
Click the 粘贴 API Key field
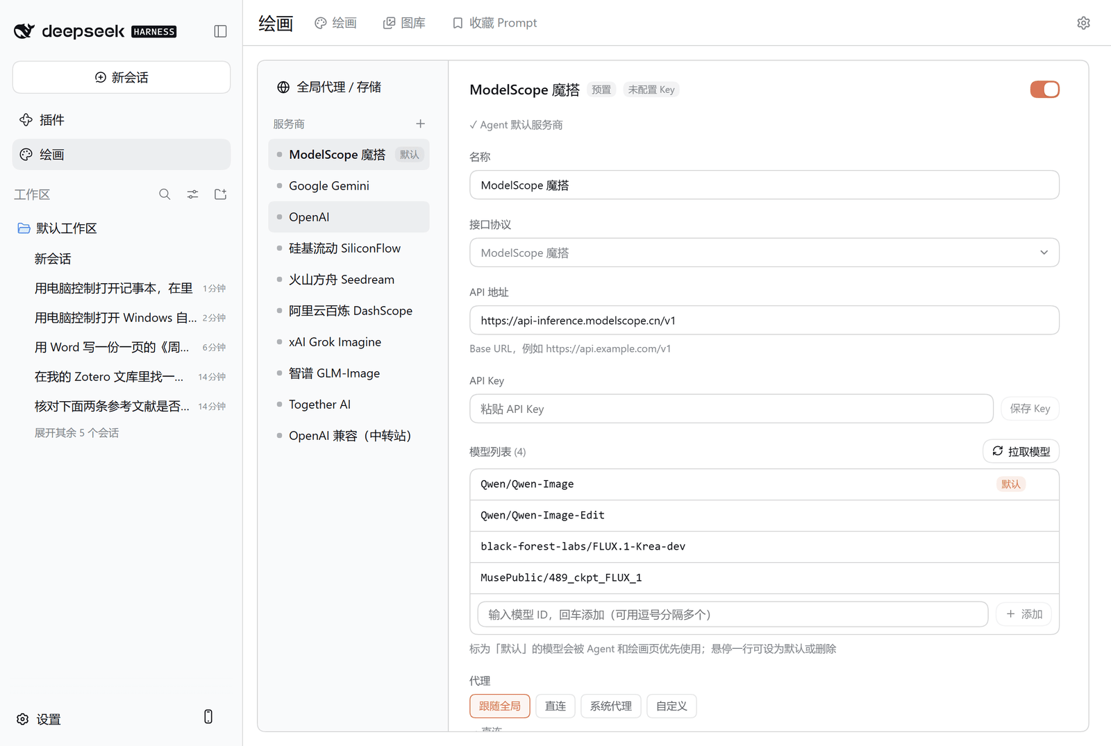pyautogui.click(x=732, y=409)
